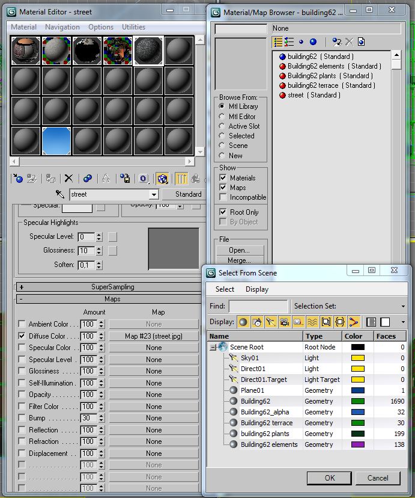Viewport: 415px width, 498px height.
Task: Toggle Display Helpers icon in Select From Scene
Action: 298,322
